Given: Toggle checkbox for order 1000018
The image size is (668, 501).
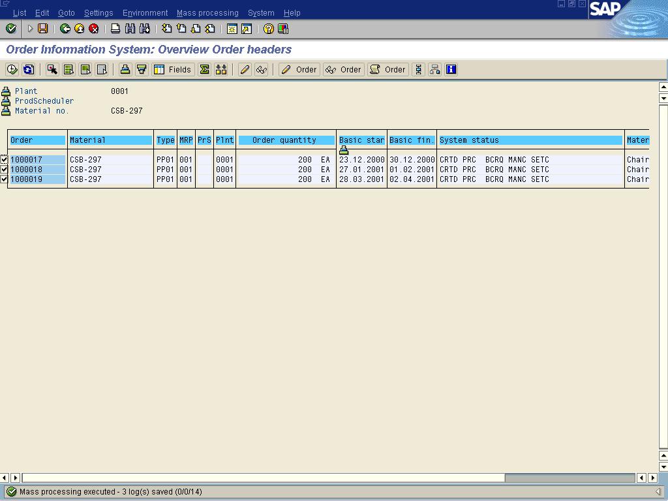Looking at the screenshot, I should pos(4,170).
